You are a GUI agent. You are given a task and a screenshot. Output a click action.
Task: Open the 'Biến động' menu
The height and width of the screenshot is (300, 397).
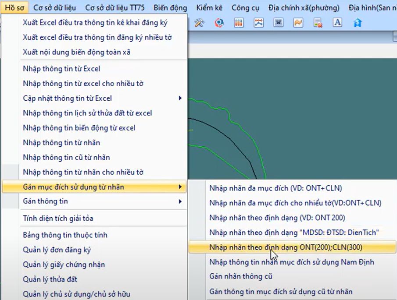coord(170,7)
